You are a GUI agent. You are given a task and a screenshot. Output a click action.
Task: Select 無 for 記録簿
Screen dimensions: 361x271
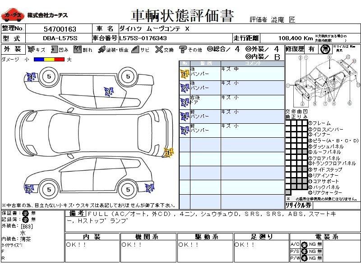point(33,220)
